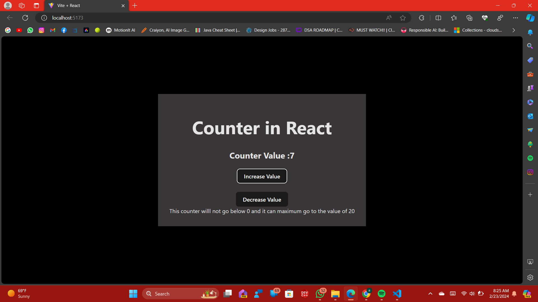Open the Copilot sidebar icon
Image resolution: width=538 pixels, height=302 pixels.
click(x=530, y=18)
